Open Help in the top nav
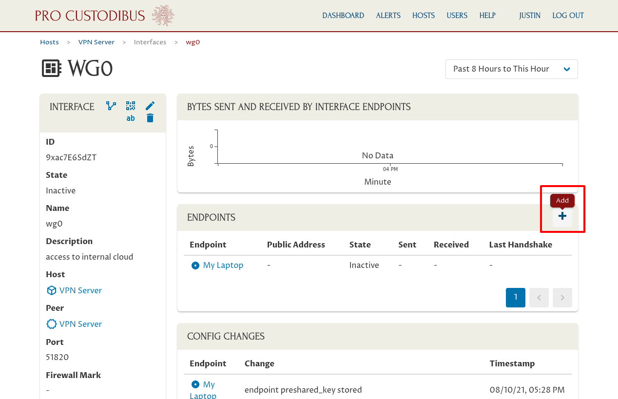This screenshot has height=399, width=618. [487, 16]
